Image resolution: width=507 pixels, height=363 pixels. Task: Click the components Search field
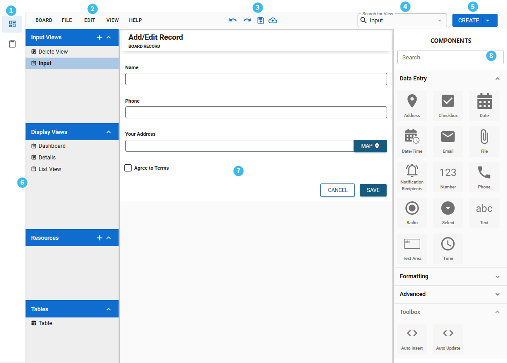(x=441, y=57)
